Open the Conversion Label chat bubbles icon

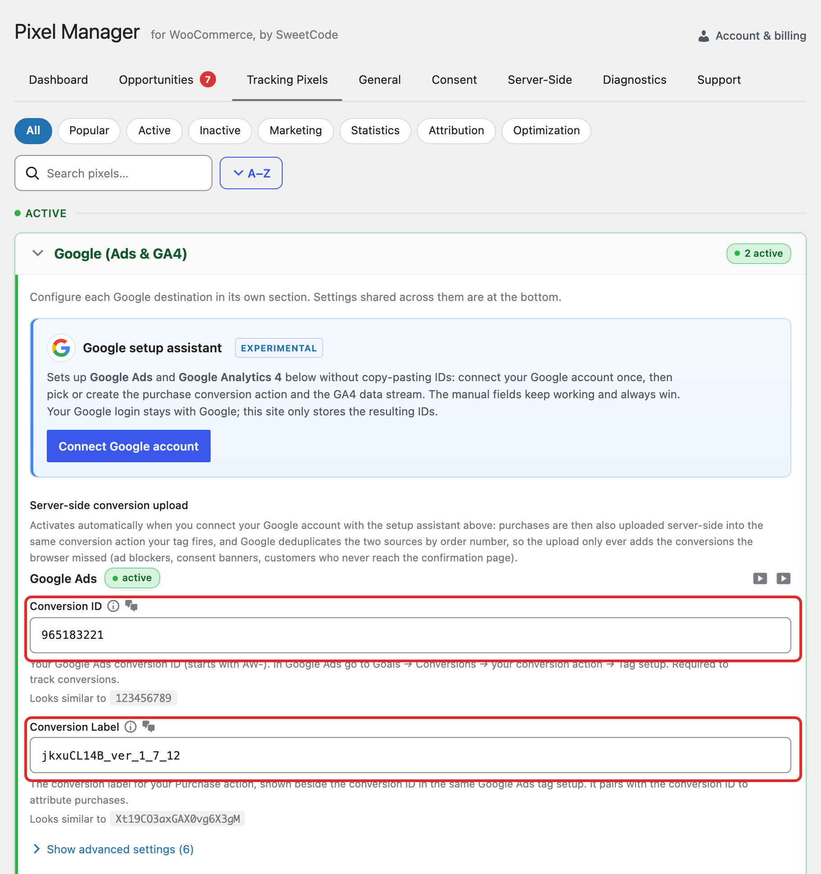(149, 726)
